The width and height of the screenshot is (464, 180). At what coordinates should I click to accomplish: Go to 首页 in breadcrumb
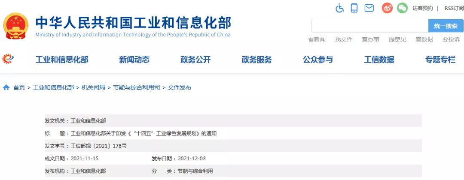(x=19, y=87)
